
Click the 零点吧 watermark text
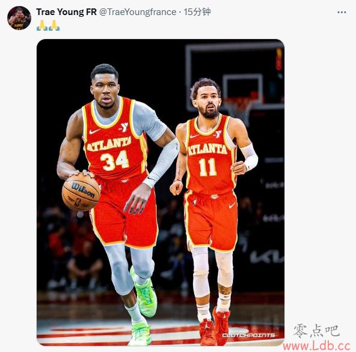tap(316, 330)
